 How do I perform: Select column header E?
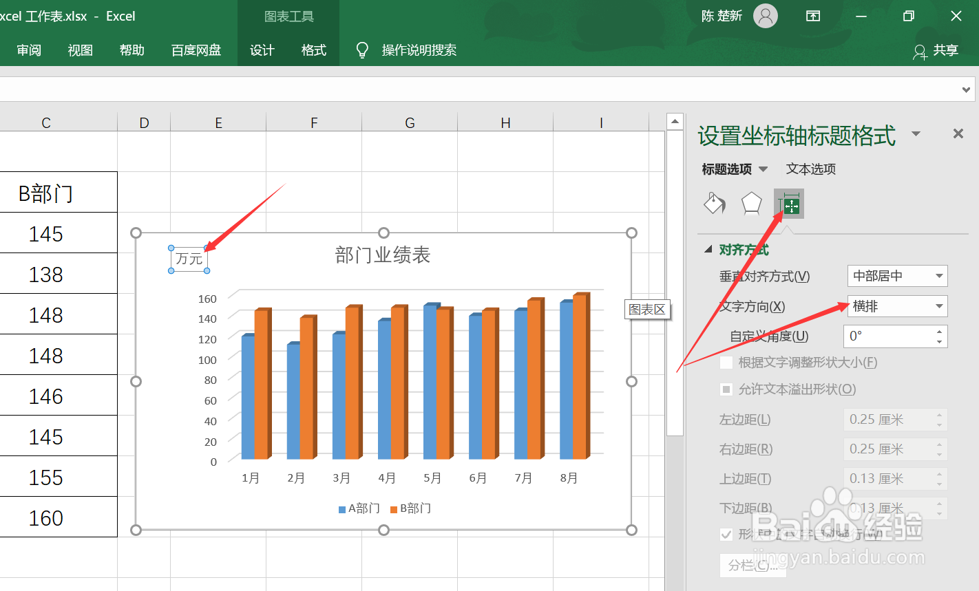pos(218,122)
